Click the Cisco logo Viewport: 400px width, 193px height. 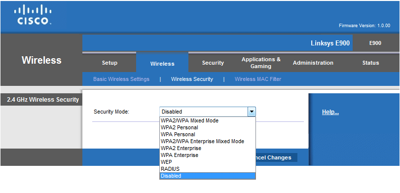33,14
